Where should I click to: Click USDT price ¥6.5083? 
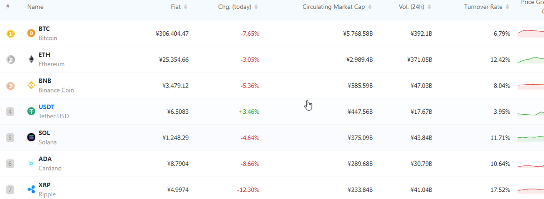(x=178, y=112)
